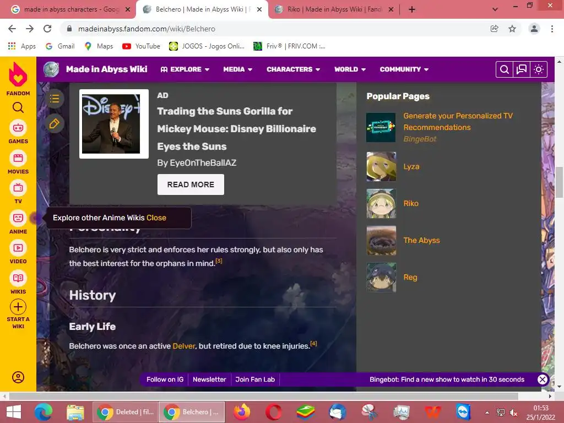The height and width of the screenshot is (423, 564).
Task: Open Firefox from the taskbar
Action: coord(242,412)
